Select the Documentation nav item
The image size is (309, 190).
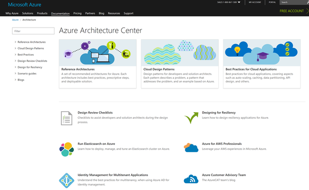tap(60, 13)
